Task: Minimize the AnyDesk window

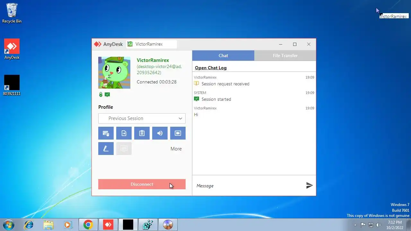Action: pos(281,44)
